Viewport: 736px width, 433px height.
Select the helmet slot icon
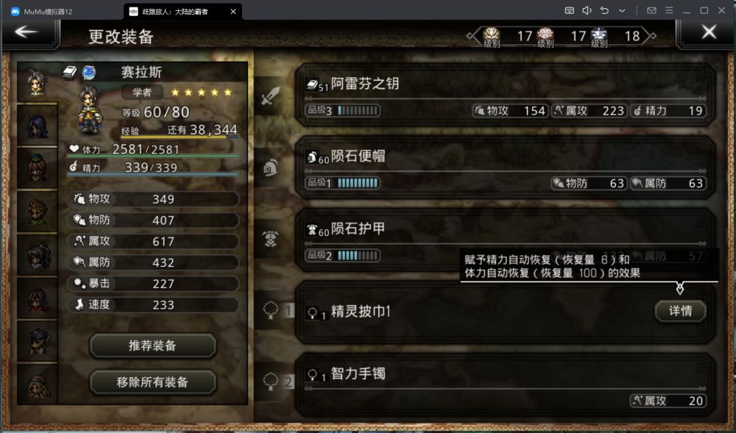click(x=271, y=168)
